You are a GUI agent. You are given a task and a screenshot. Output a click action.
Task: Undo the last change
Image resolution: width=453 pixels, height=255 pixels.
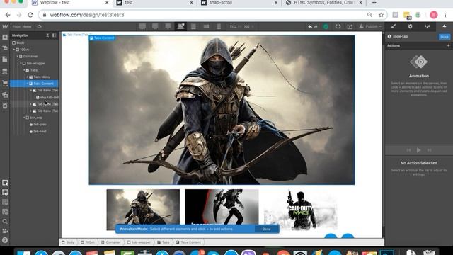click(x=310, y=27)
